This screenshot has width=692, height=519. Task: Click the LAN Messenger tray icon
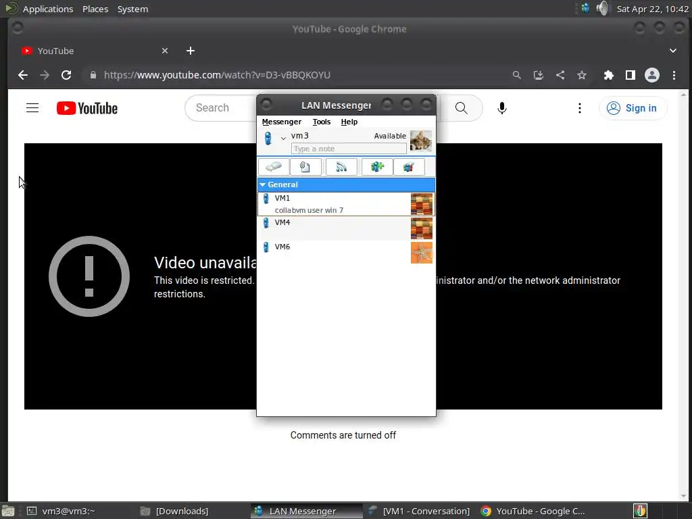click(585, 8)
